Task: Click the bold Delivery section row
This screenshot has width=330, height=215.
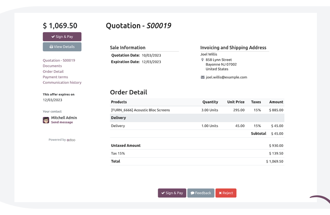Action: coord(197,118)
